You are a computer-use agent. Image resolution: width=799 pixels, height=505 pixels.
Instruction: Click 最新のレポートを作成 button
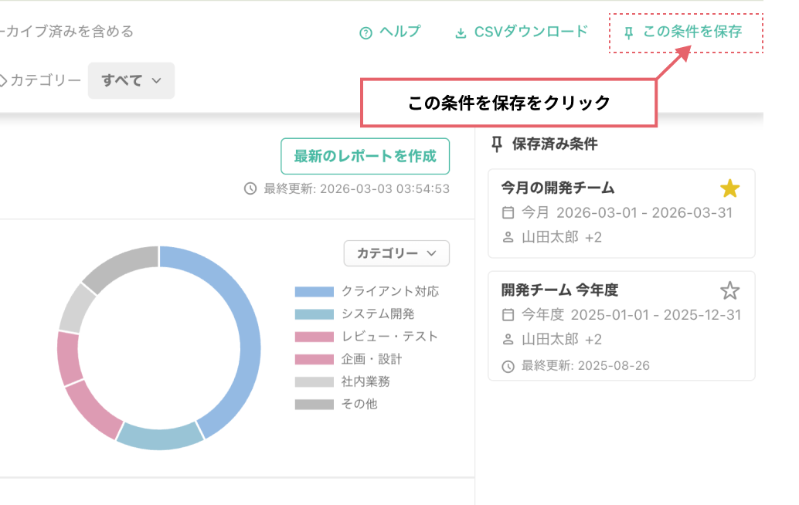365,156
